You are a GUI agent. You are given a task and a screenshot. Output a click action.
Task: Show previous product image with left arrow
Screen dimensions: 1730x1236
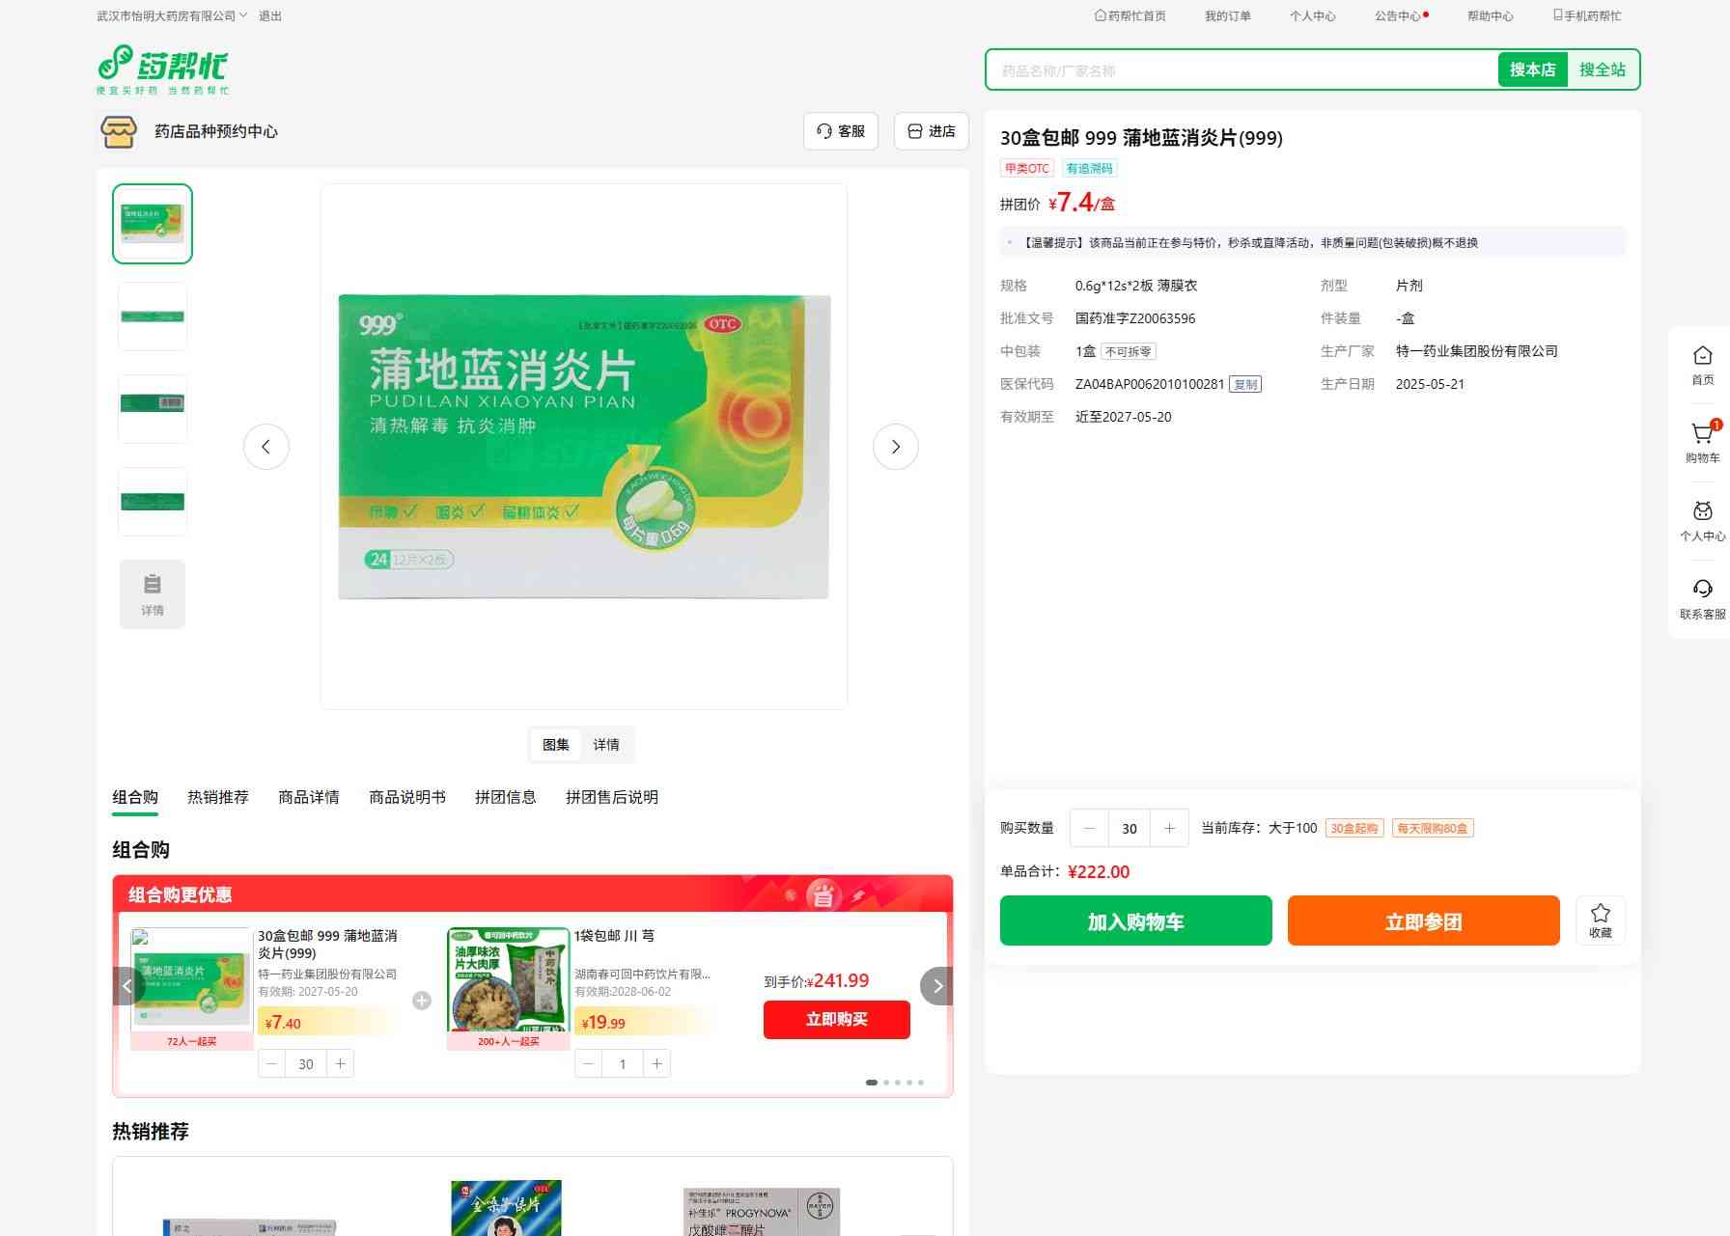pos(266,447)
